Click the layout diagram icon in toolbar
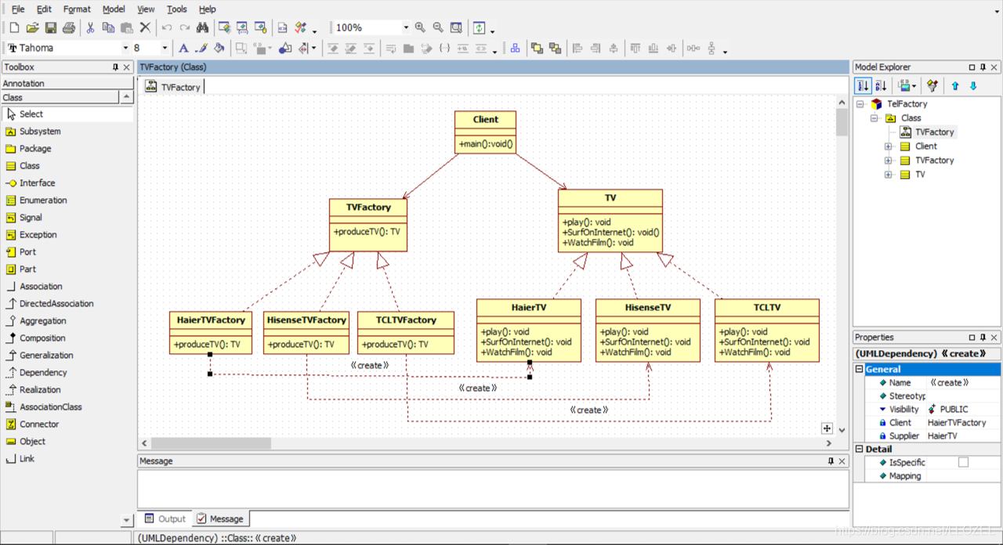 pyautogui.click(x=515, y=48)
